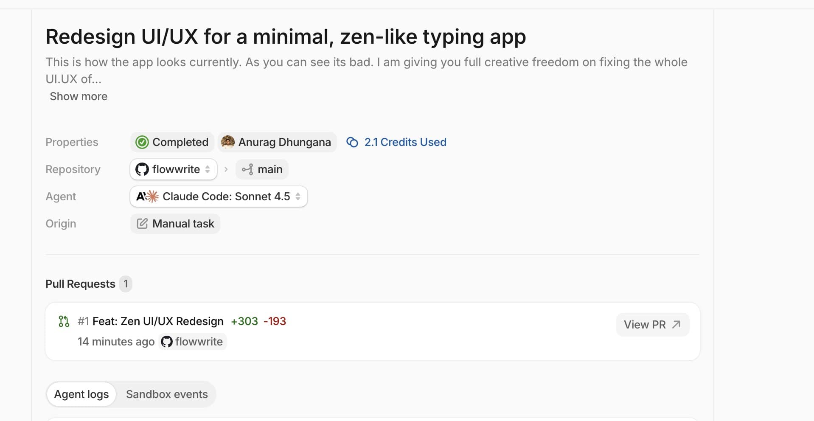The height and width of the screenshot is (421, 814).
Task: Select the main branch badge
Action: coord(262,169)
